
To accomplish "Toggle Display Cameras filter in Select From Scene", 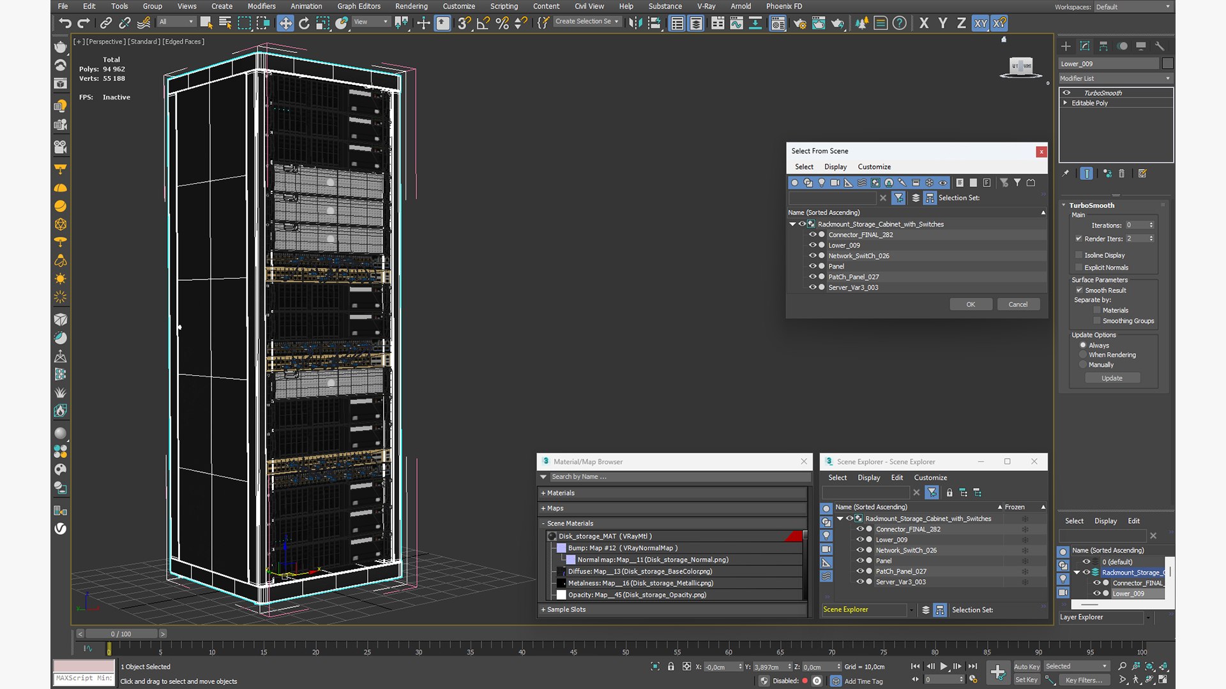I will point(835,182).
